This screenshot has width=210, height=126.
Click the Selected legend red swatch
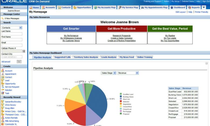(x=121, y=101)
